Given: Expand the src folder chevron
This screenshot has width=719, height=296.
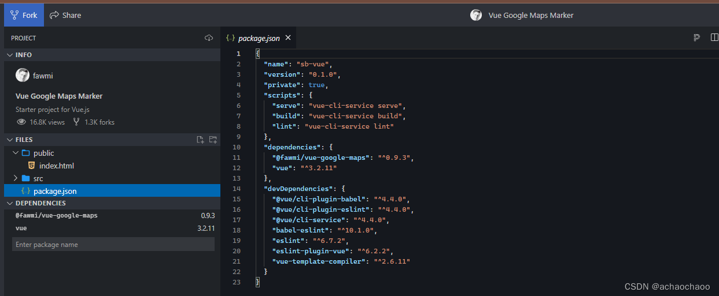Looking at the screenshot, I should (x=16, y=178).
